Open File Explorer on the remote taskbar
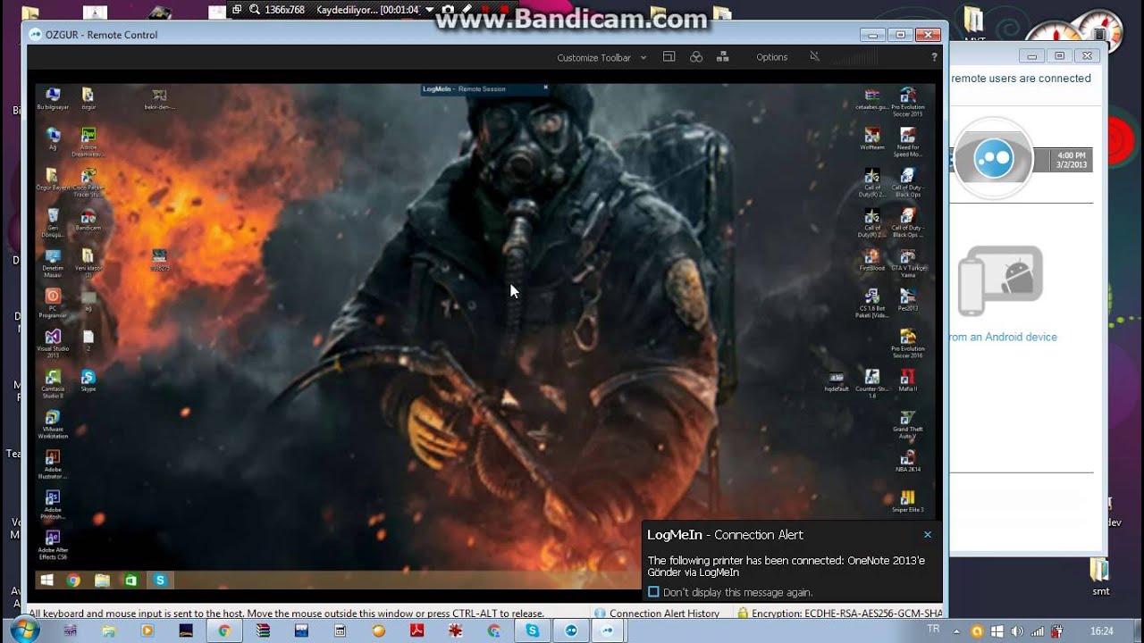 [102, 580]
